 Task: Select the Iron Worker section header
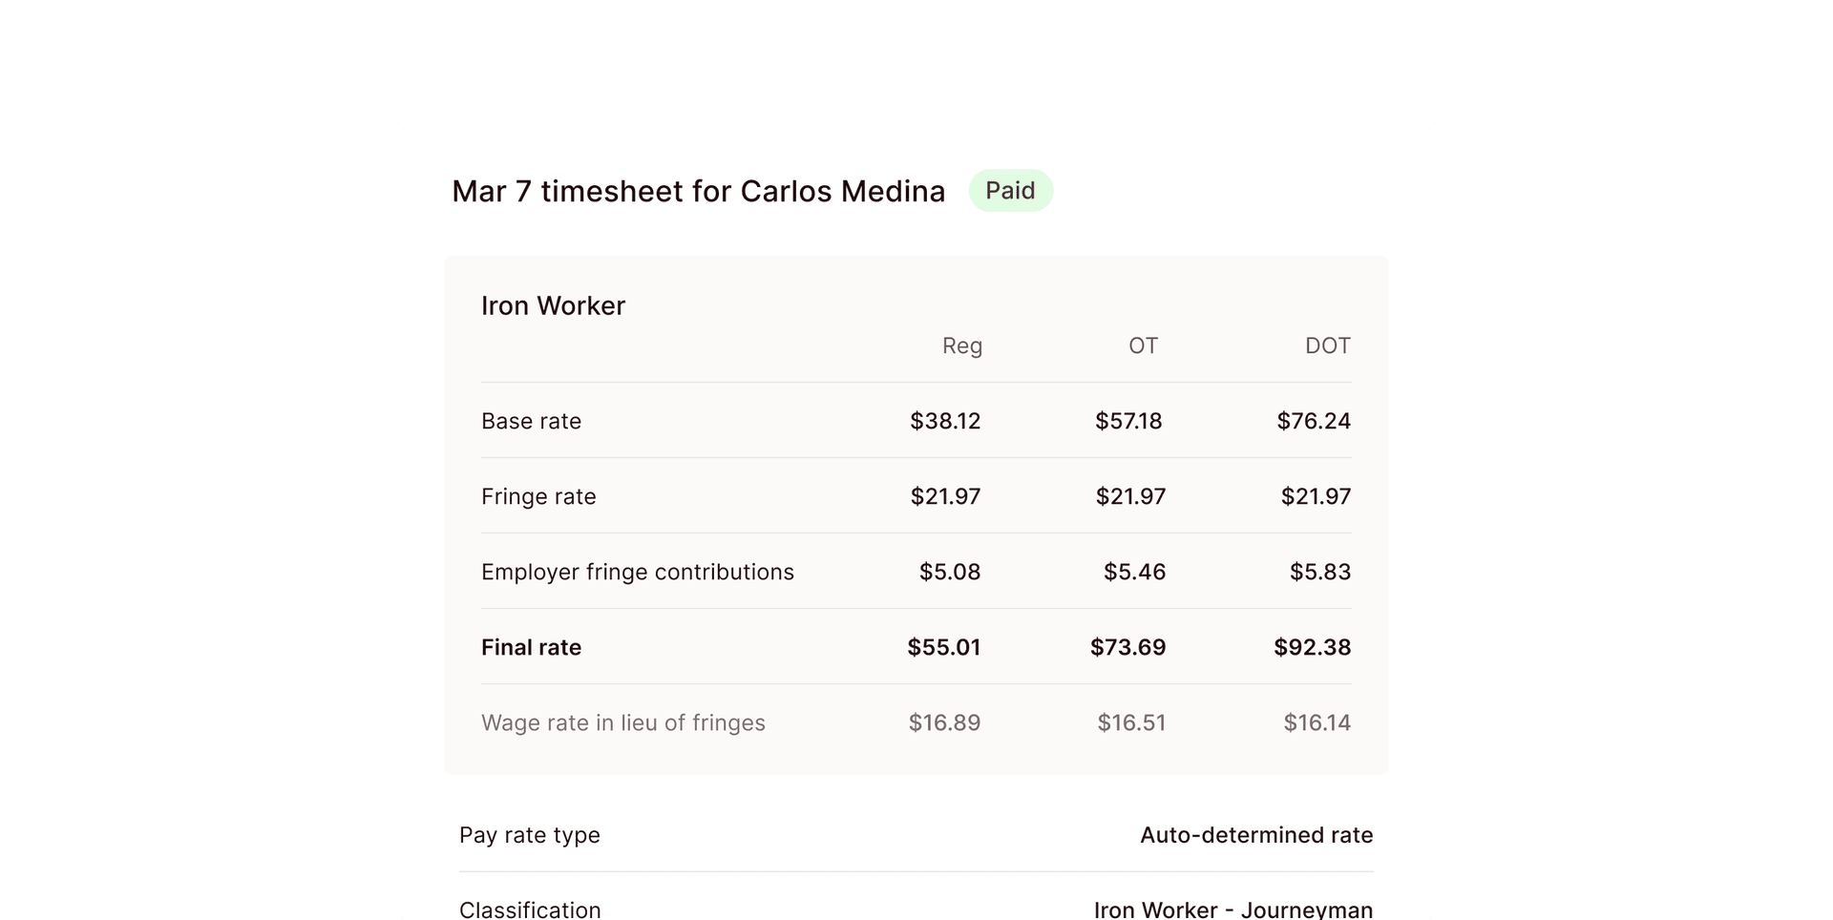(x=554, y=305)
